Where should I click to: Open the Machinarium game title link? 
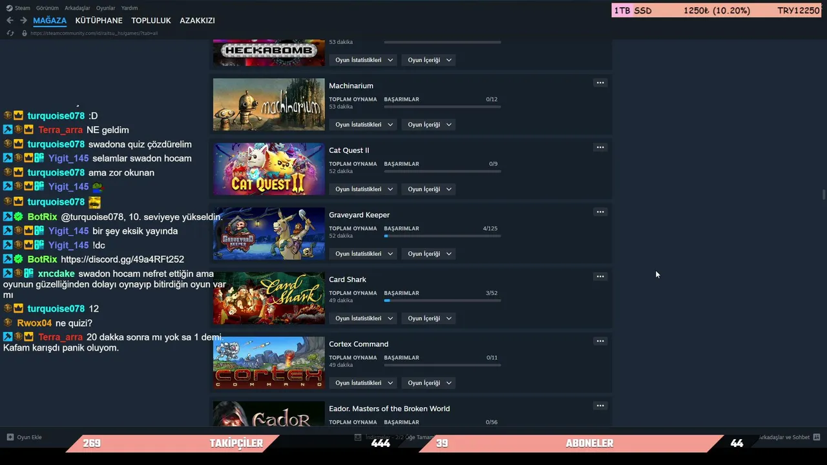[351, 86]
